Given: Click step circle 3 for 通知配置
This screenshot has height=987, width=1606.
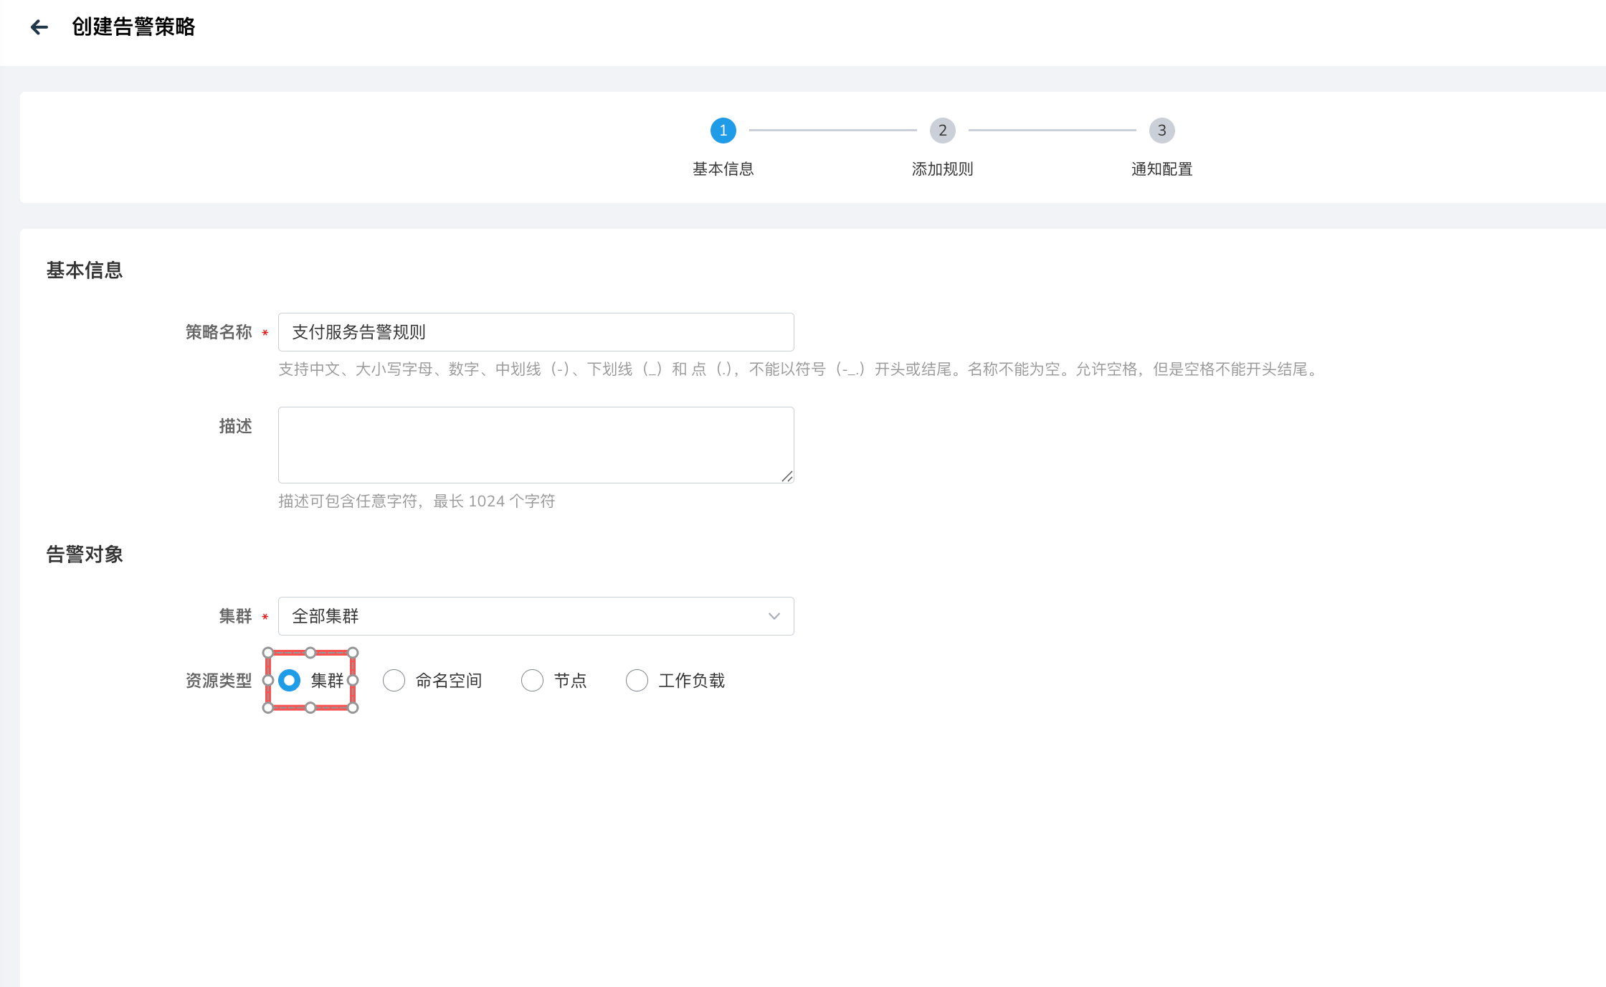Looking at the screenshot, I should (x=1161, y=131).
